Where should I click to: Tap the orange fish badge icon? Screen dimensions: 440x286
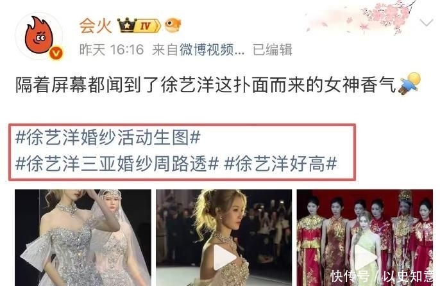pyautogui.click(x=173, y=25)
